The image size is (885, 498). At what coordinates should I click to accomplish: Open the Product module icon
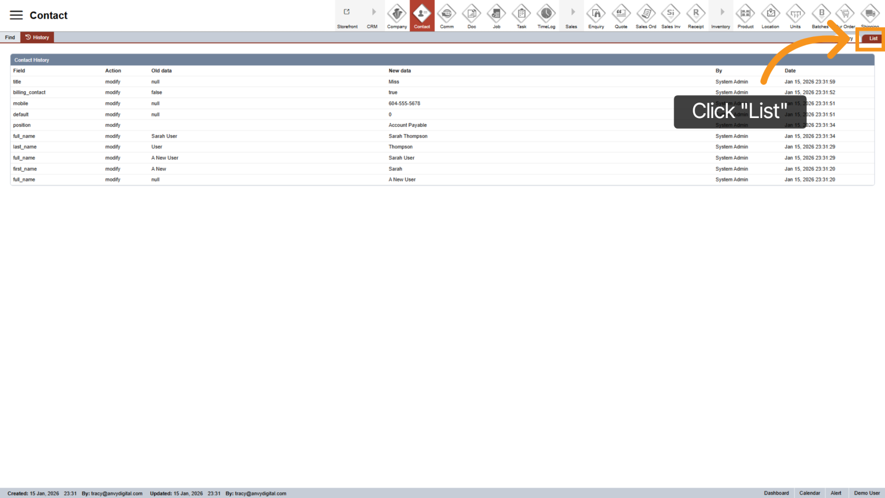(745, 14)
